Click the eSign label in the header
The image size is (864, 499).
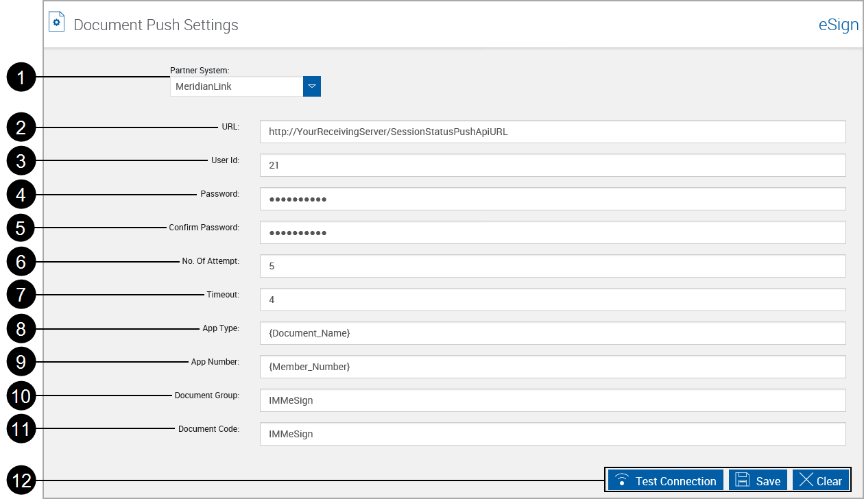[838, 25]
